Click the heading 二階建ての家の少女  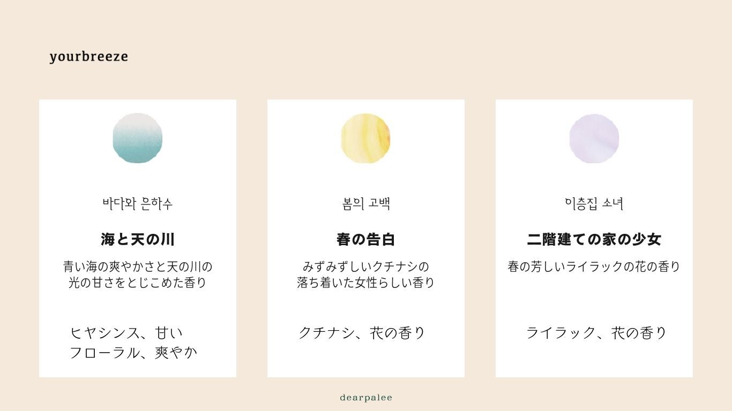pyautogui.click(x=594, y=239)
